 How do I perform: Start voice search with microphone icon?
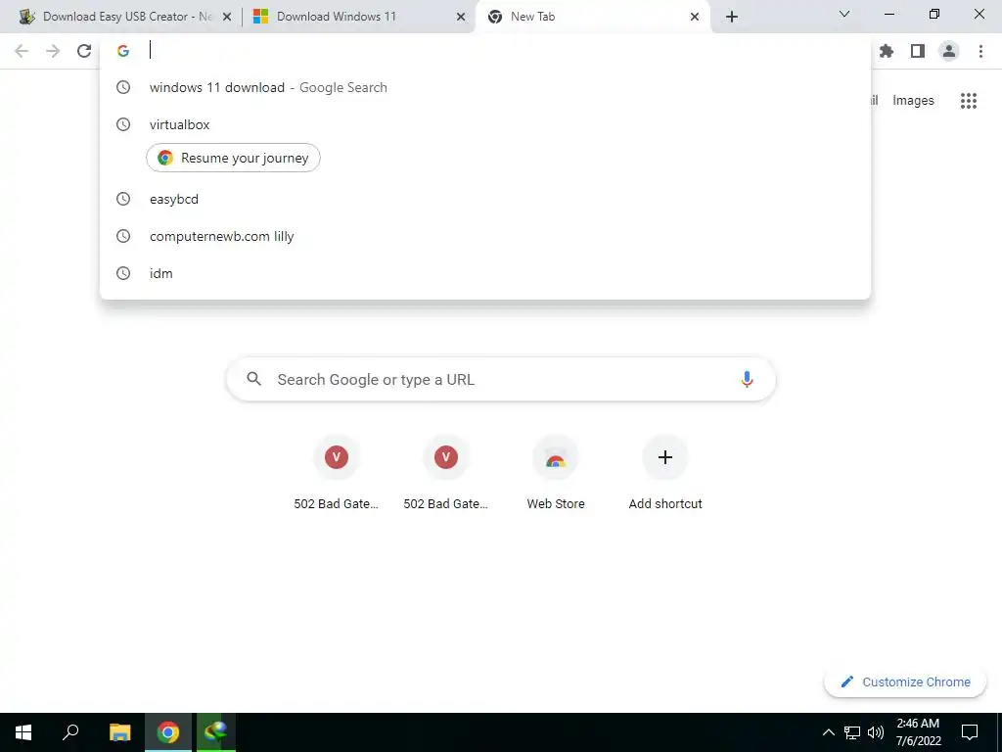(x=747, y=379)
